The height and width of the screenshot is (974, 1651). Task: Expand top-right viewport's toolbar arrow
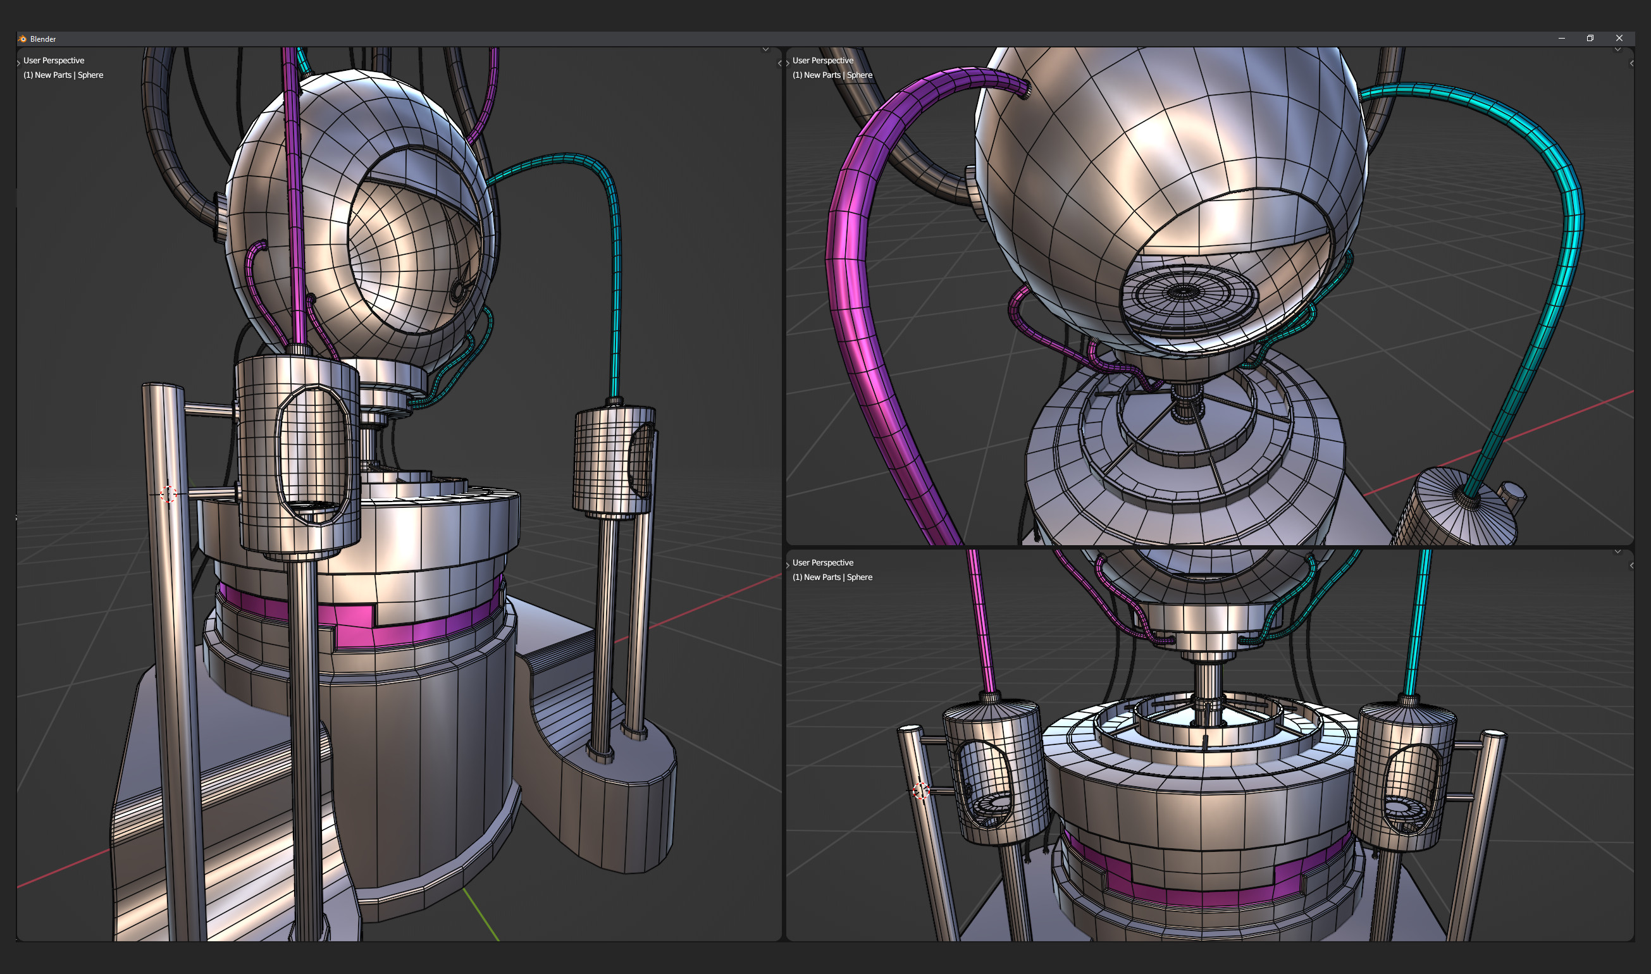tap(788, 63)
